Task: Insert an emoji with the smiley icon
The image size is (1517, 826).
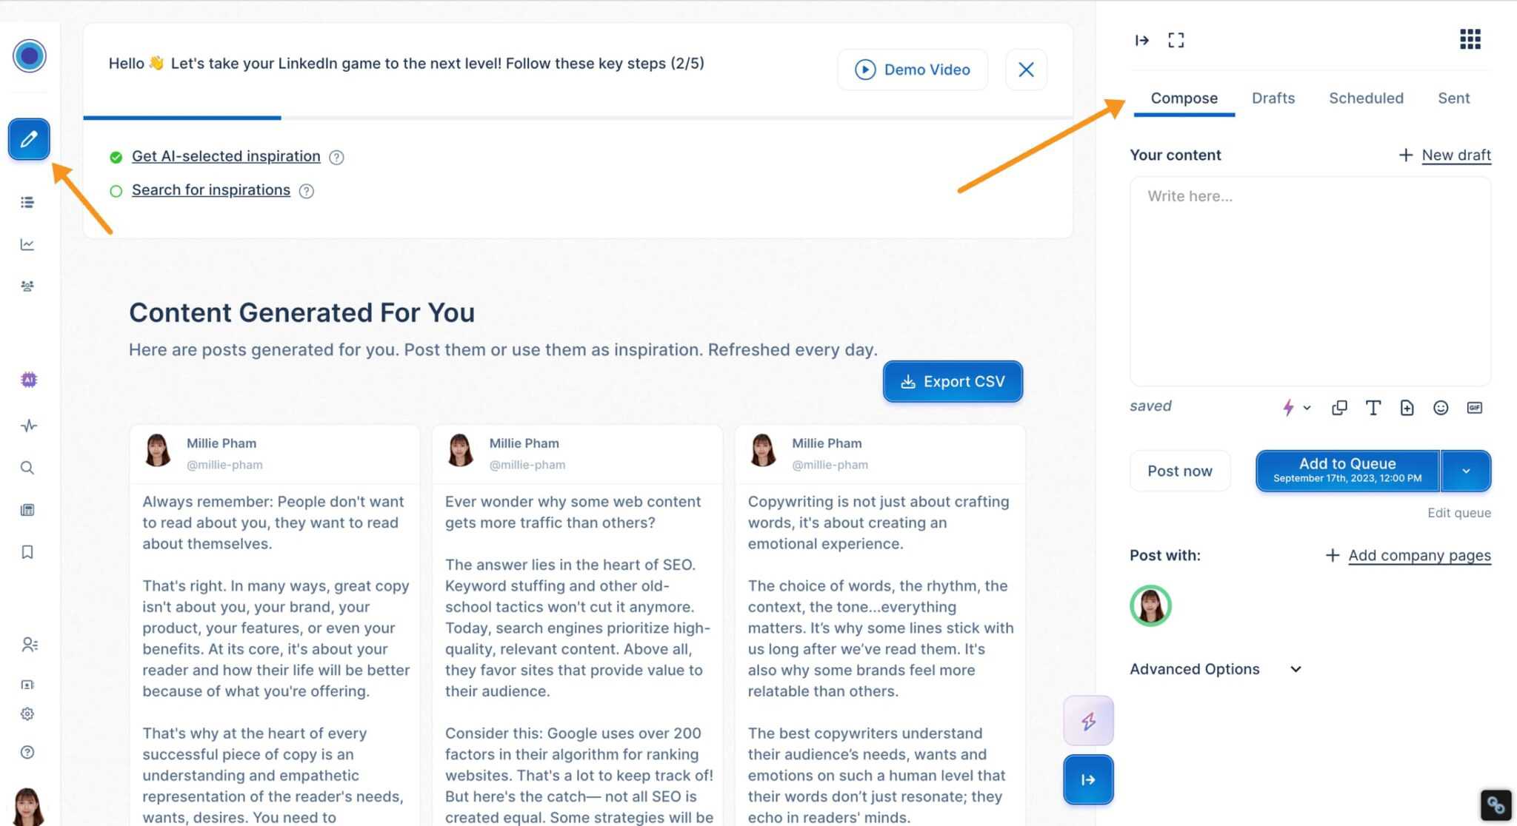Action: (x=1441, y=408)
